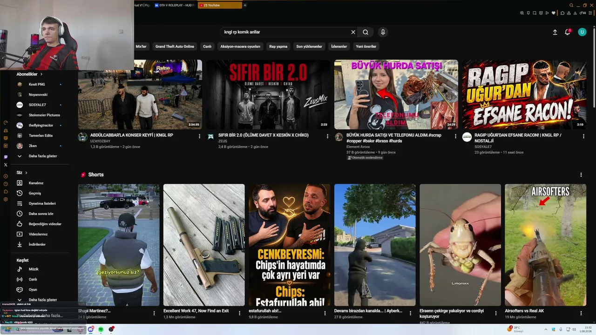Play the SIFIR BİR 2.0 thumbnail
The height and width of the screenshot is (335, 596).
coord(268,94)
